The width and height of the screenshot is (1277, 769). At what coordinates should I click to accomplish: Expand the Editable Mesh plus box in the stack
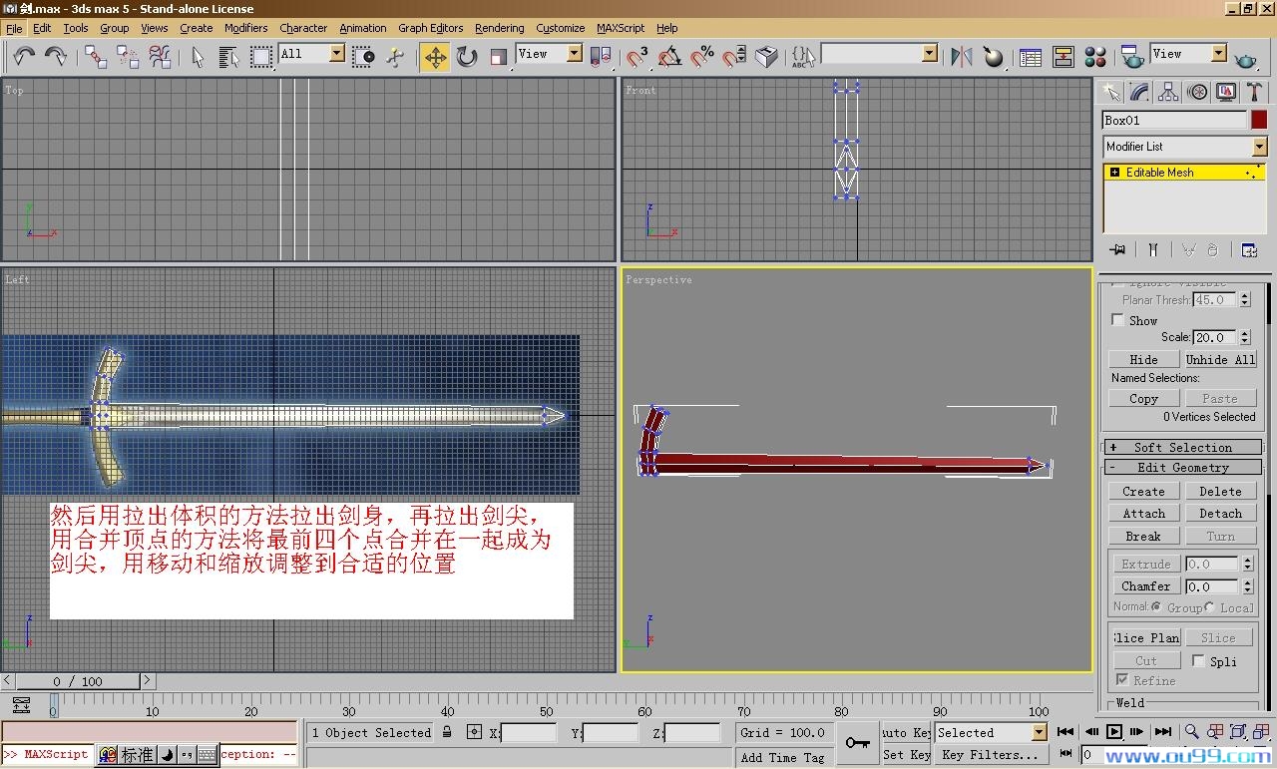coord(1114,173)
